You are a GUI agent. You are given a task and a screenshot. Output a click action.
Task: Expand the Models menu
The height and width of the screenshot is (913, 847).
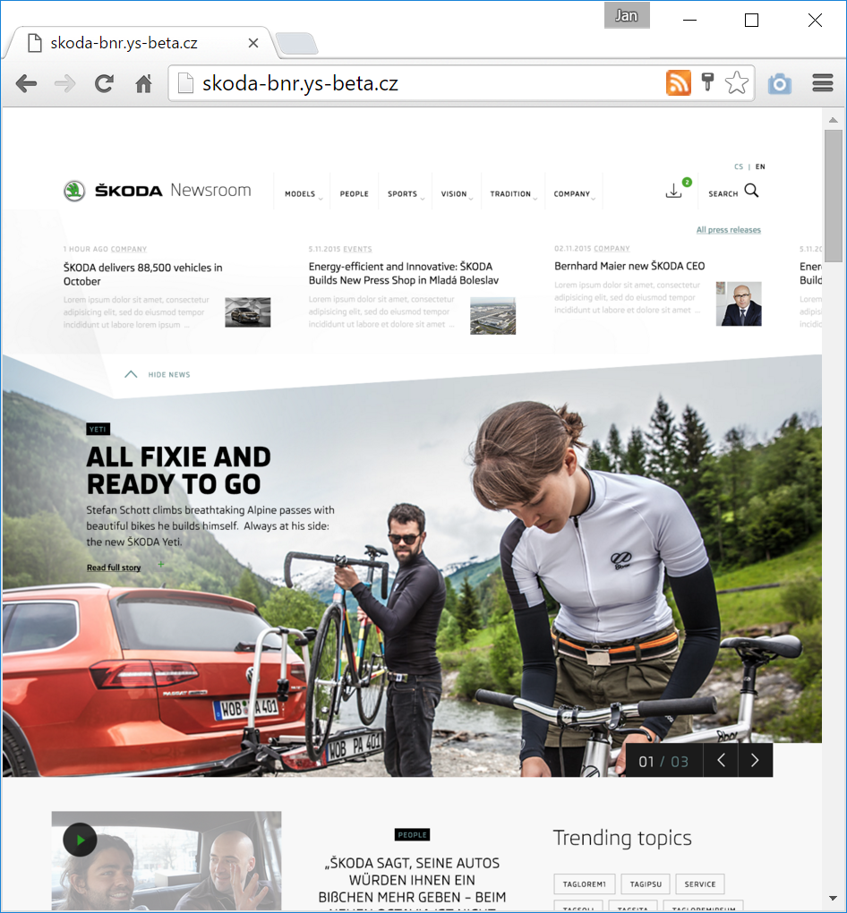[x=303, y=194]
